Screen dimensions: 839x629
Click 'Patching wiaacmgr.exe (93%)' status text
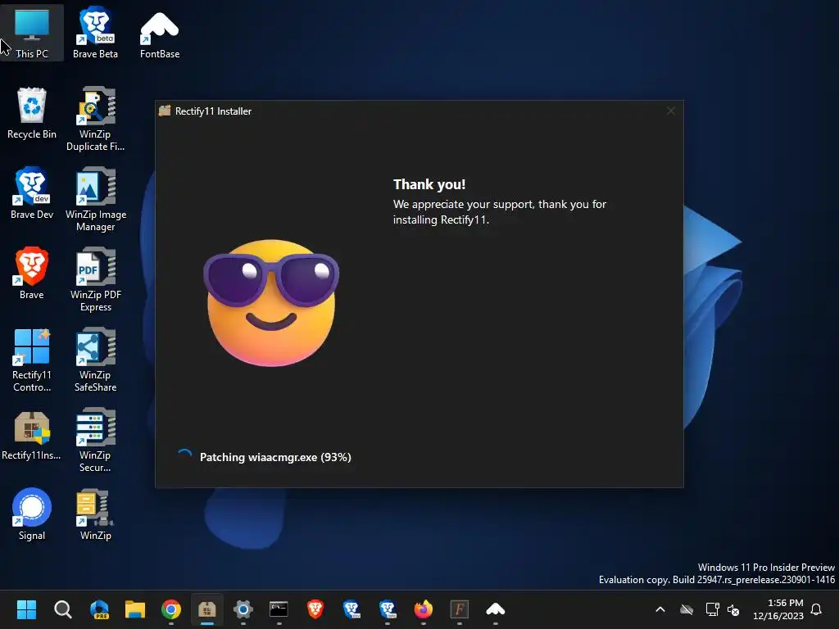275,457
